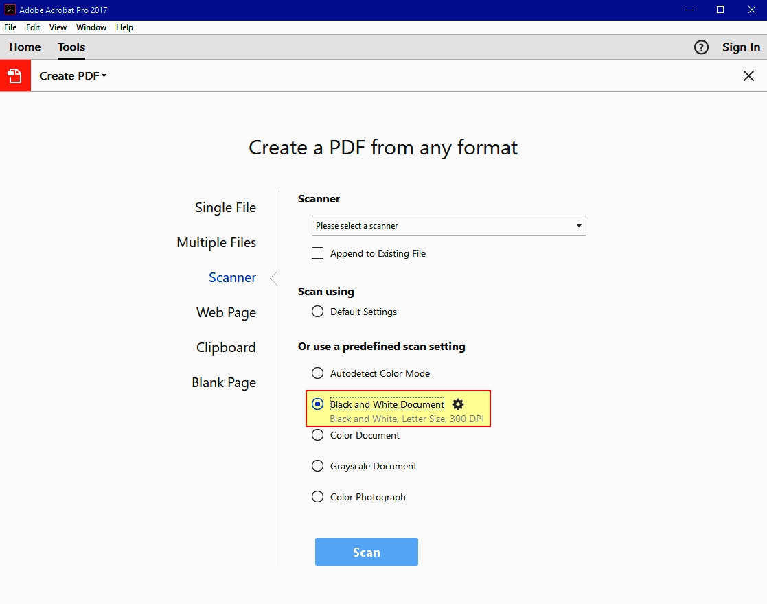Select Black and White Document option

pyautogui.click(x=317, y=404)
